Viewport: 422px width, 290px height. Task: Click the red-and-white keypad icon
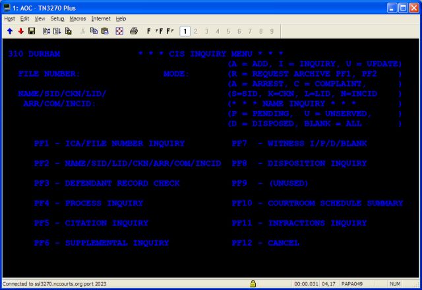pos(119,31)
